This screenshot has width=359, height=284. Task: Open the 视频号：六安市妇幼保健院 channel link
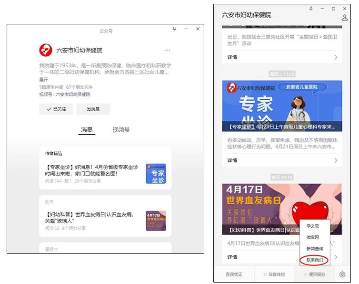pos(65,95)
